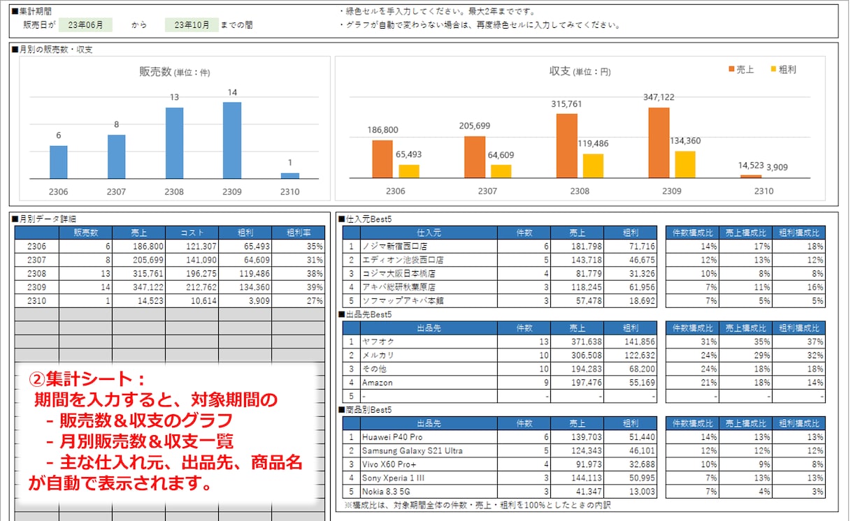Screen dimensions: 853x521
Task: Click メルカリ gross profit 122,632
Action: (x=631, y=355)
